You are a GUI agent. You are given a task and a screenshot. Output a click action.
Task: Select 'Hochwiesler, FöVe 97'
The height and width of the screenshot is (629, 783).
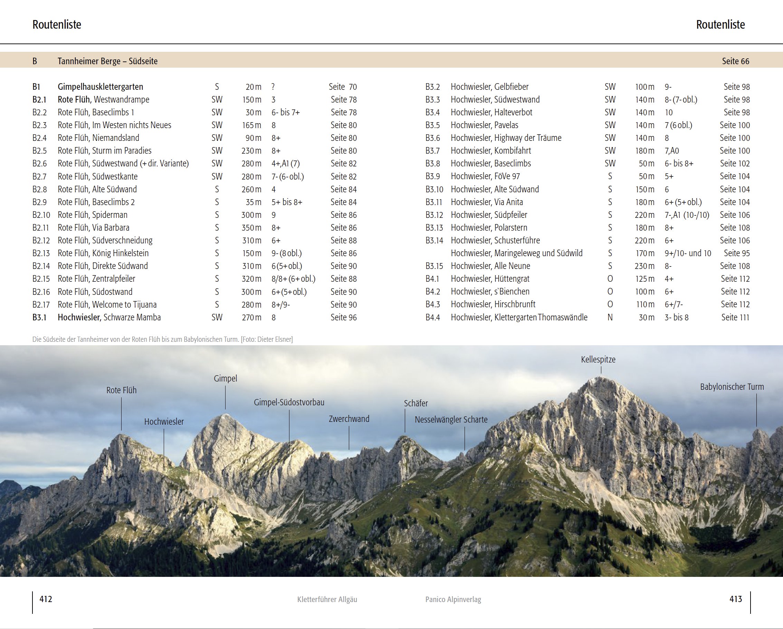point(485,176)
